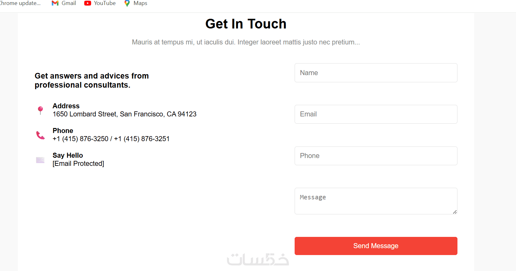516x271 pixels.
Task: Click the +1 (415) phone numbers line
Action: pos(111,139)
